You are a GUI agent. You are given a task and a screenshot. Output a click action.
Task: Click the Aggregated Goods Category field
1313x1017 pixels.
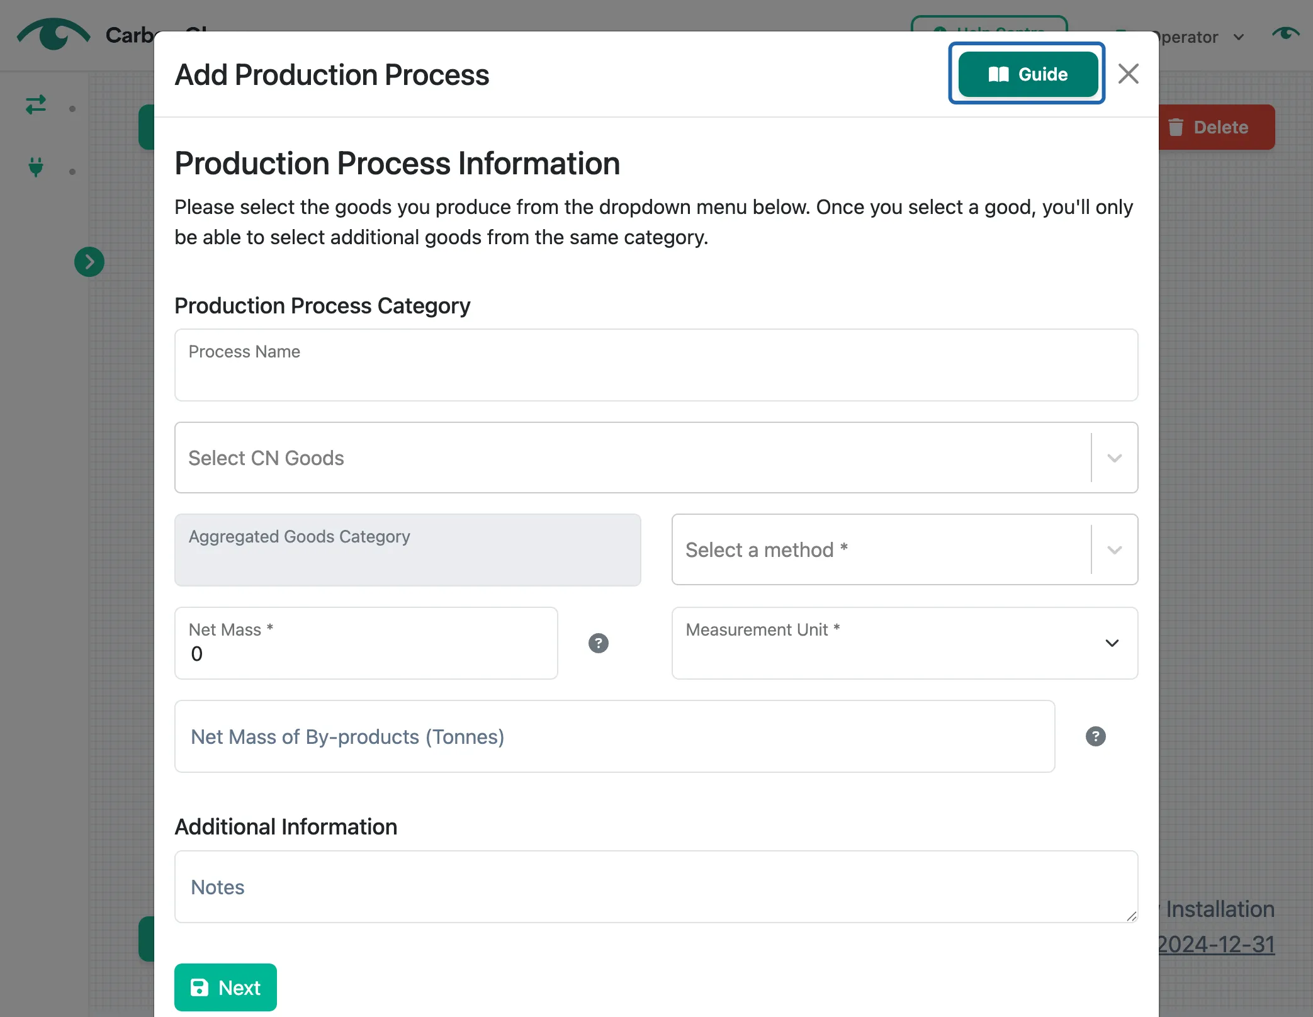[x=408, y=549]
